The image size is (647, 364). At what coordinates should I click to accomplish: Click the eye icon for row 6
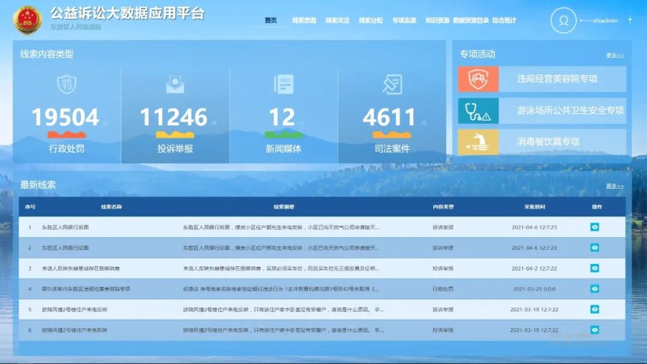tap(594, 330)
